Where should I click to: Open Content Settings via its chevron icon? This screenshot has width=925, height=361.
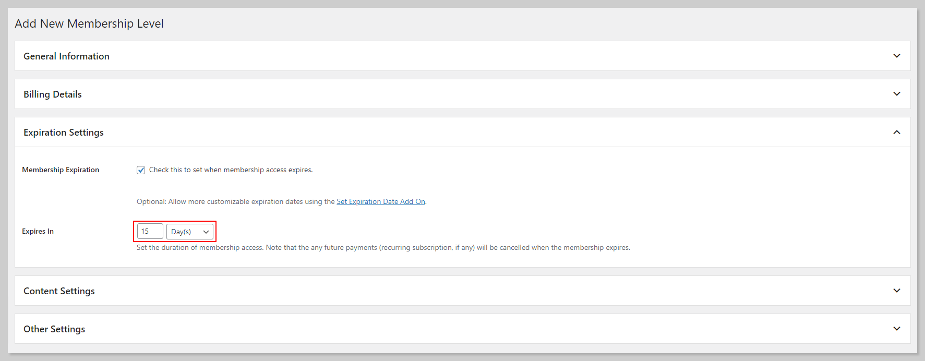click(x=896, y=291)
